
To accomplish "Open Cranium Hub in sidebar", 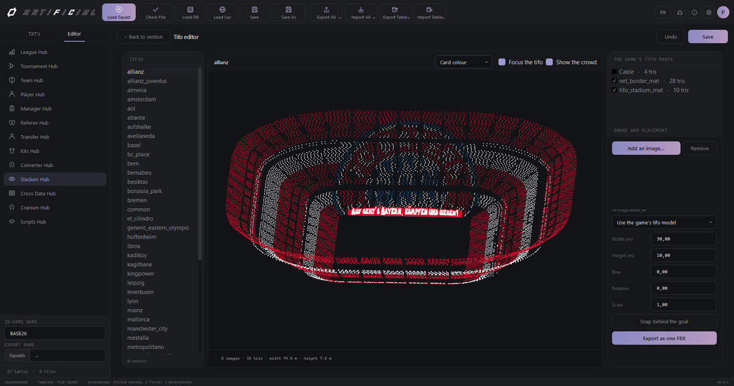I will [x=55, y=207].
